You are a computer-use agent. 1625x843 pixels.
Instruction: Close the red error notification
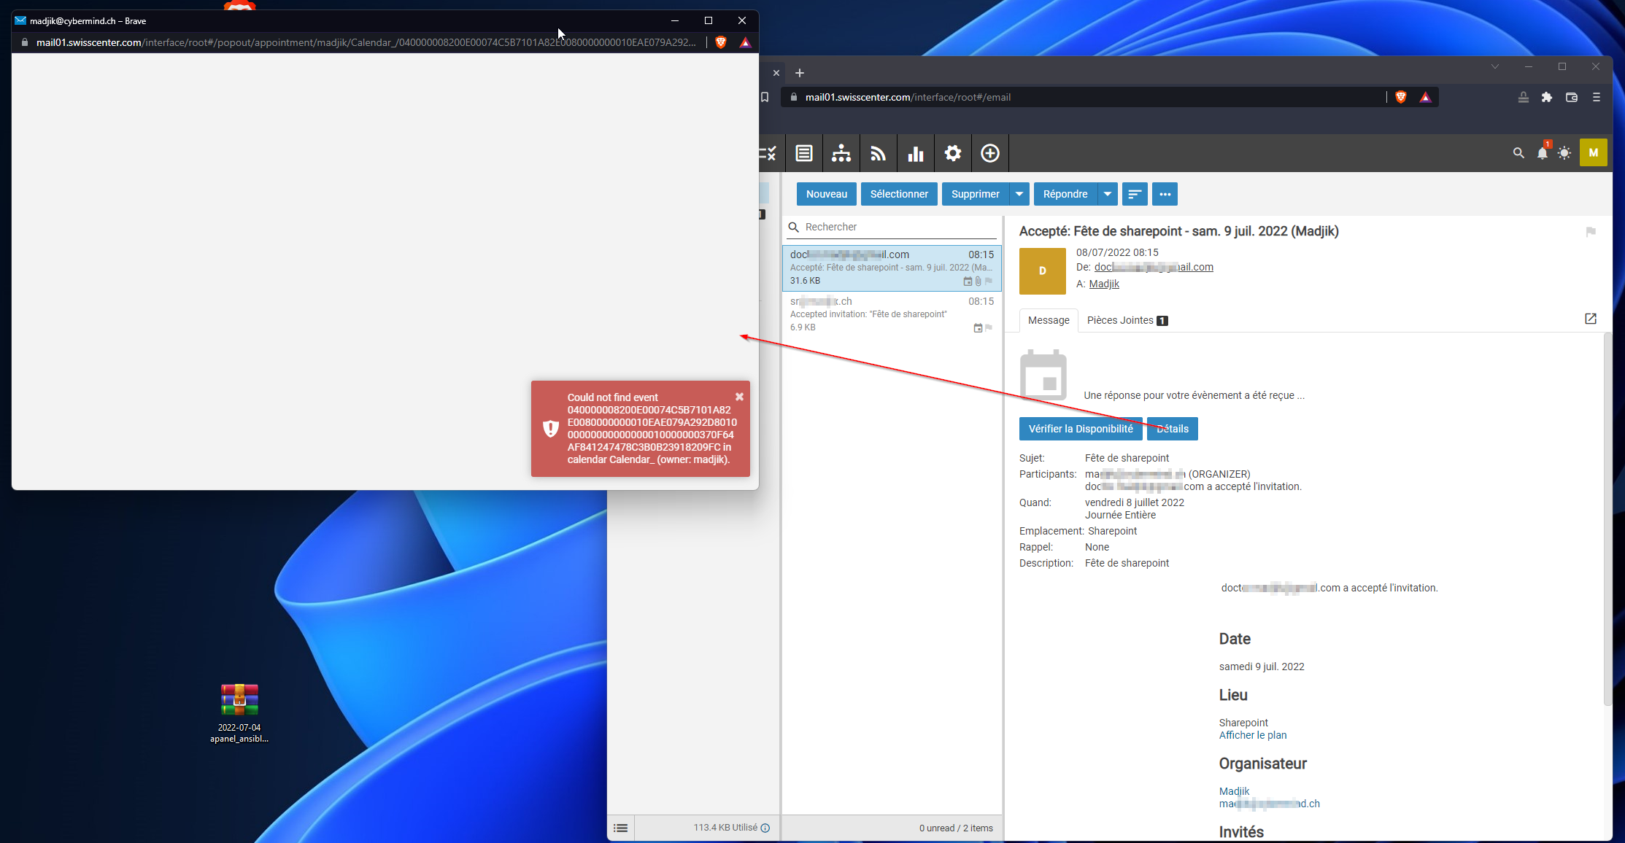tap(739, 397)
